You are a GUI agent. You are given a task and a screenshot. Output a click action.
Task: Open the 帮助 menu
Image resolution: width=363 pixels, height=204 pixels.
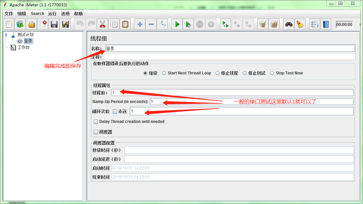[x=78, y=14]
